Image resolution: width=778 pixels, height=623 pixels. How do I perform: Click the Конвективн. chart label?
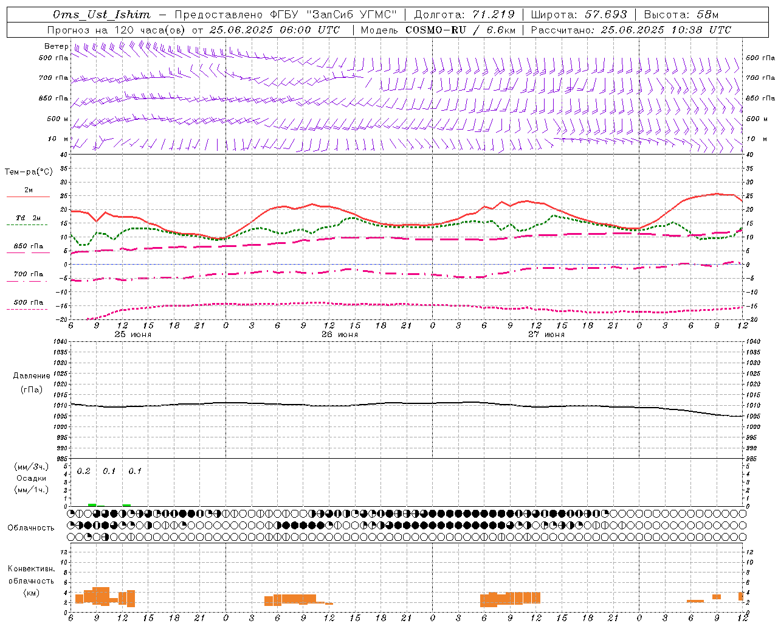point(31,569)
